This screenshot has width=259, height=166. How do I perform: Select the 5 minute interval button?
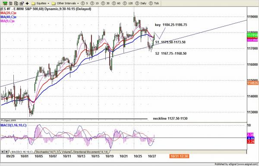[x=85, y=3]
